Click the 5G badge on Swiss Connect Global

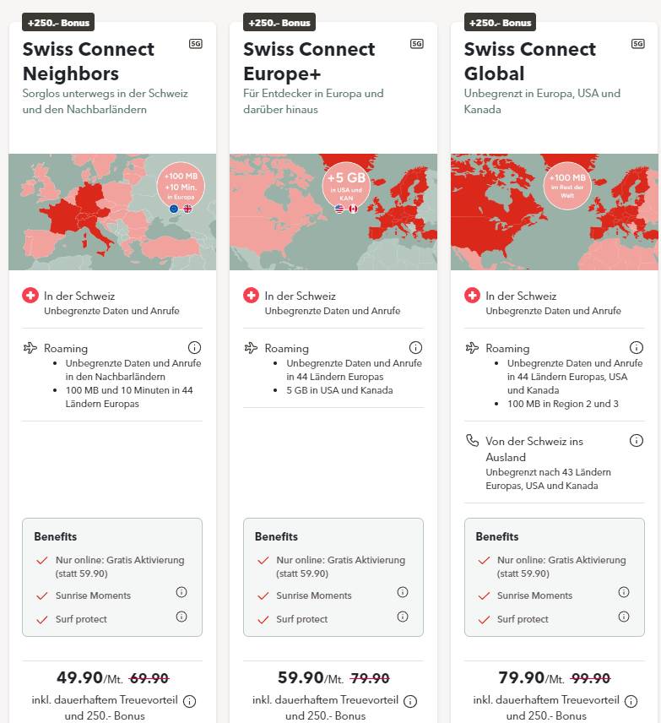(x=638, y=44)
